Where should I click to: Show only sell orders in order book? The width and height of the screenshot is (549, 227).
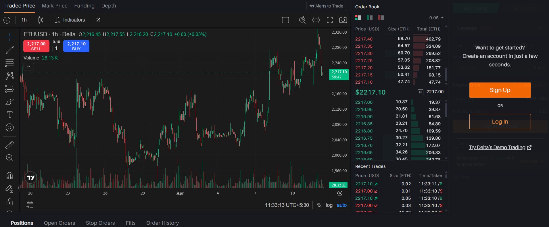pos(381,18)
